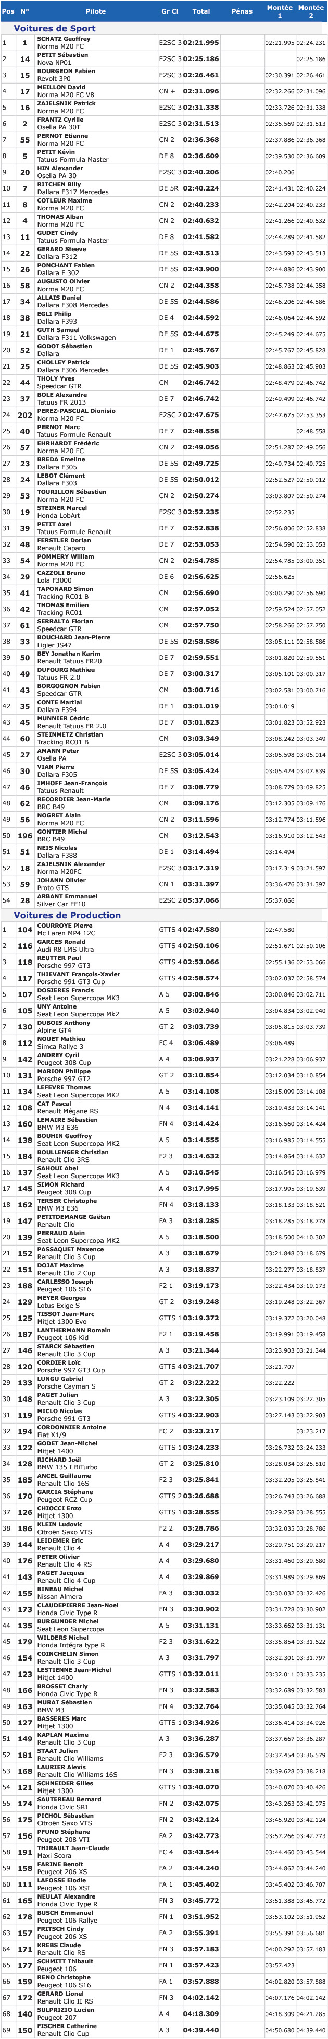Click the car name "Proto GTS"
This screenshot has width=328, height=2039.
coord(53,887)
